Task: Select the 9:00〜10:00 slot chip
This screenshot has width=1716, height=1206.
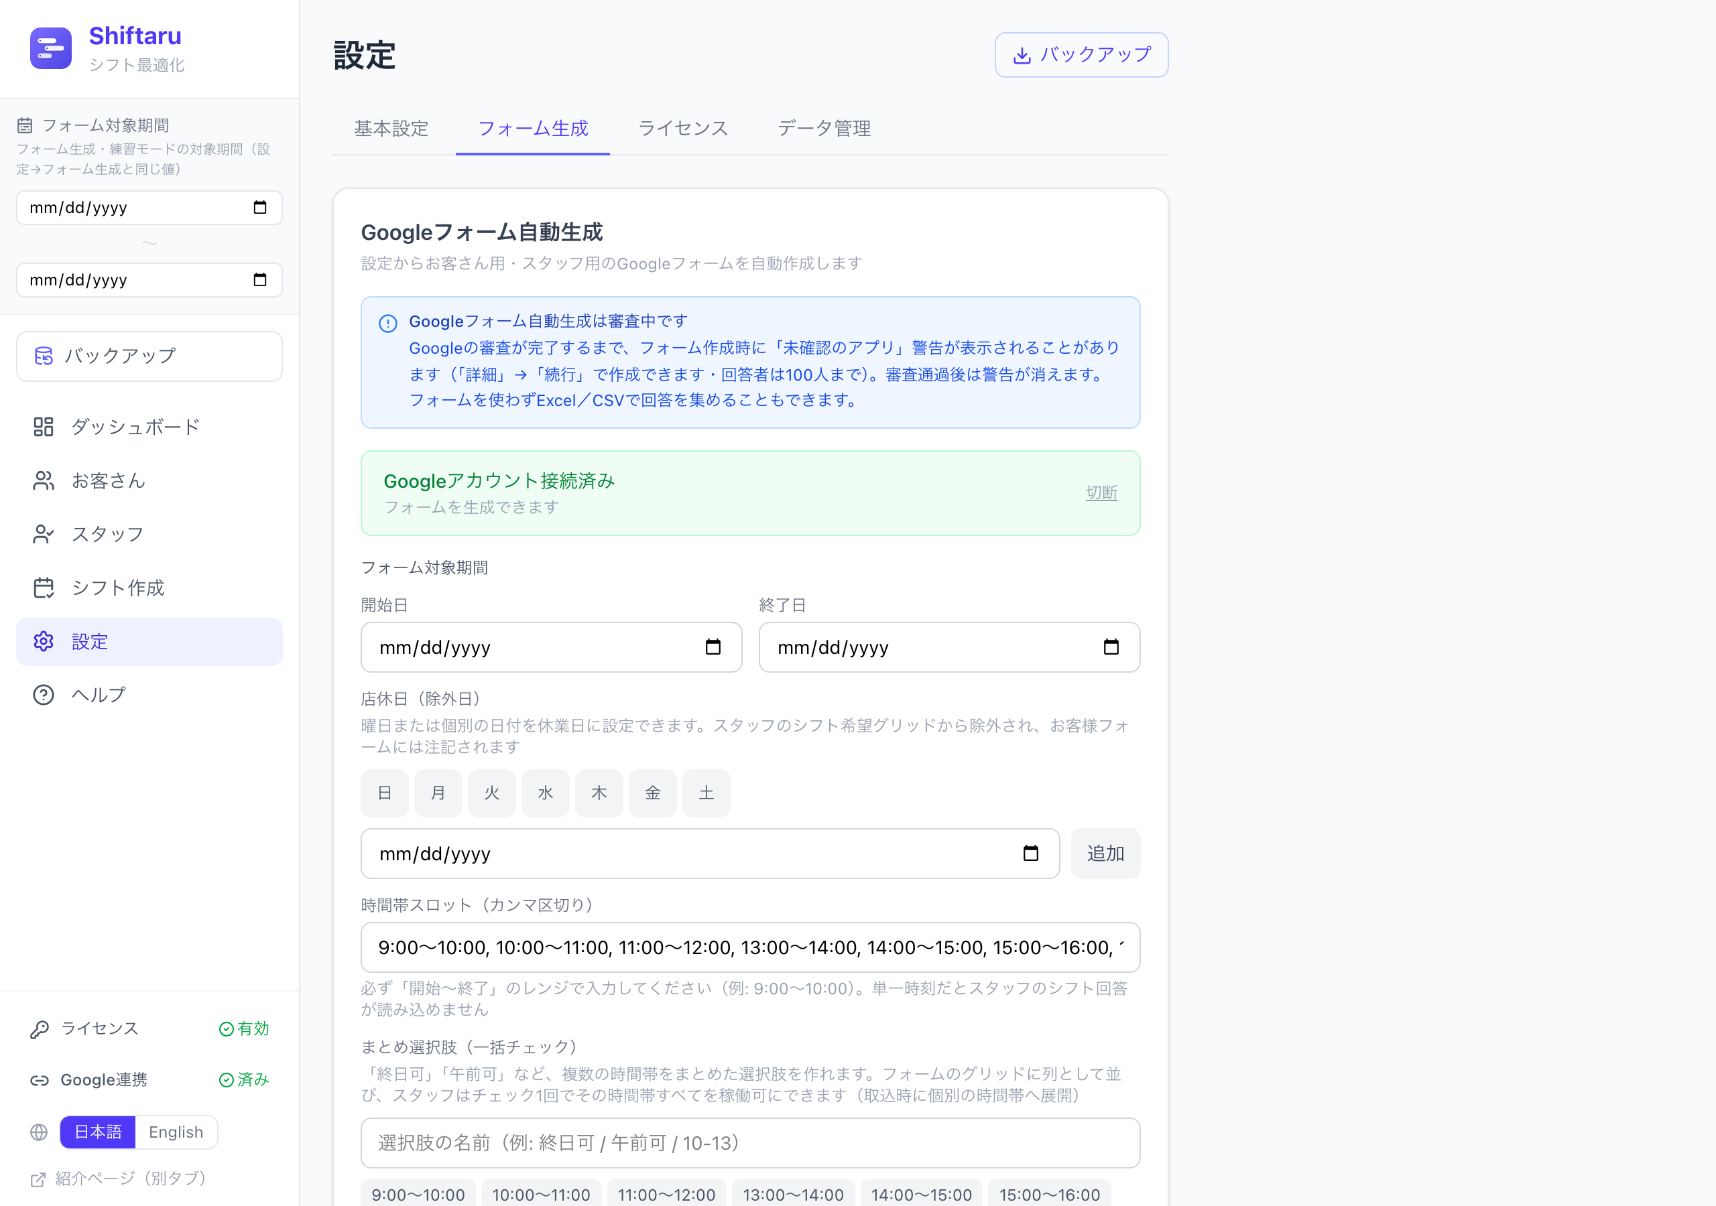Action: point(418,1195)
